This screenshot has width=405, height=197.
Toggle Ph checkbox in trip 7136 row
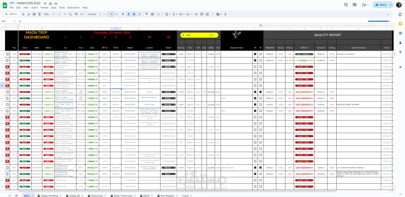[x=255, y=60]
